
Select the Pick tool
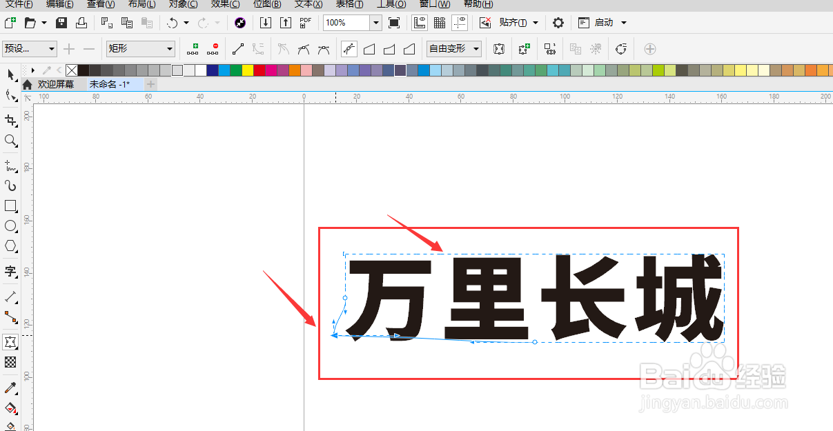point(10,75)
